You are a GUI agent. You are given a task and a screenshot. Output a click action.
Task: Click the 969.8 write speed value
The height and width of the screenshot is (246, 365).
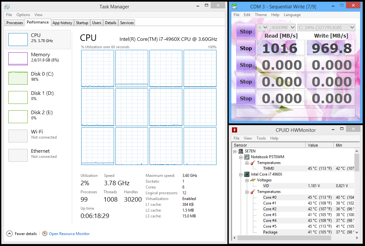tap(331, 48)
